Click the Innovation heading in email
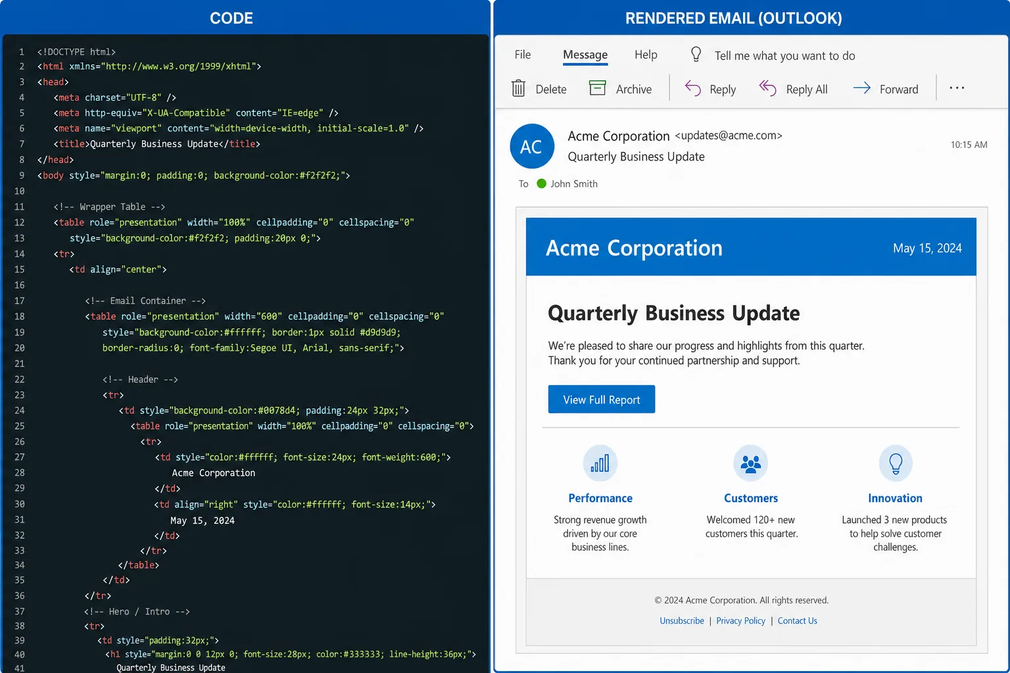 [x=895, y=498]
